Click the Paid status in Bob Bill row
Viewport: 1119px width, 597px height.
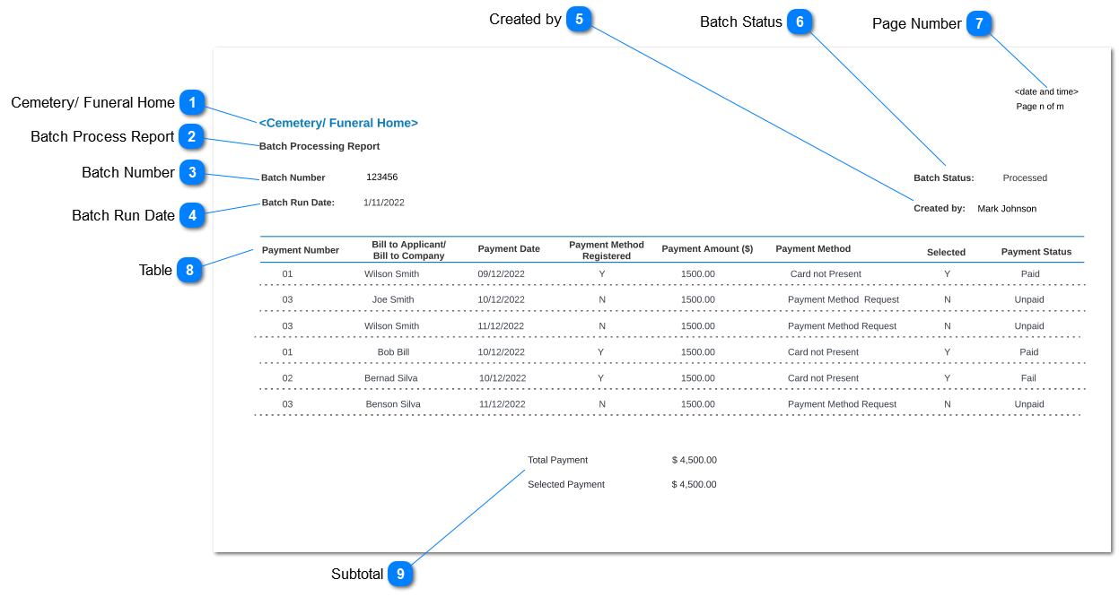(x=1029, y=352)
